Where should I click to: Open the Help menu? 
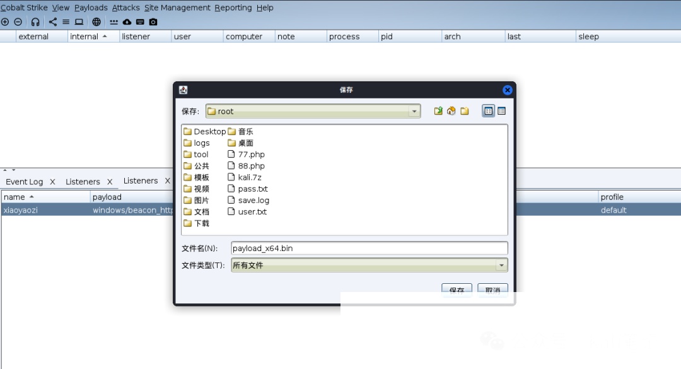pyautogui.click(x=265, y=8)
